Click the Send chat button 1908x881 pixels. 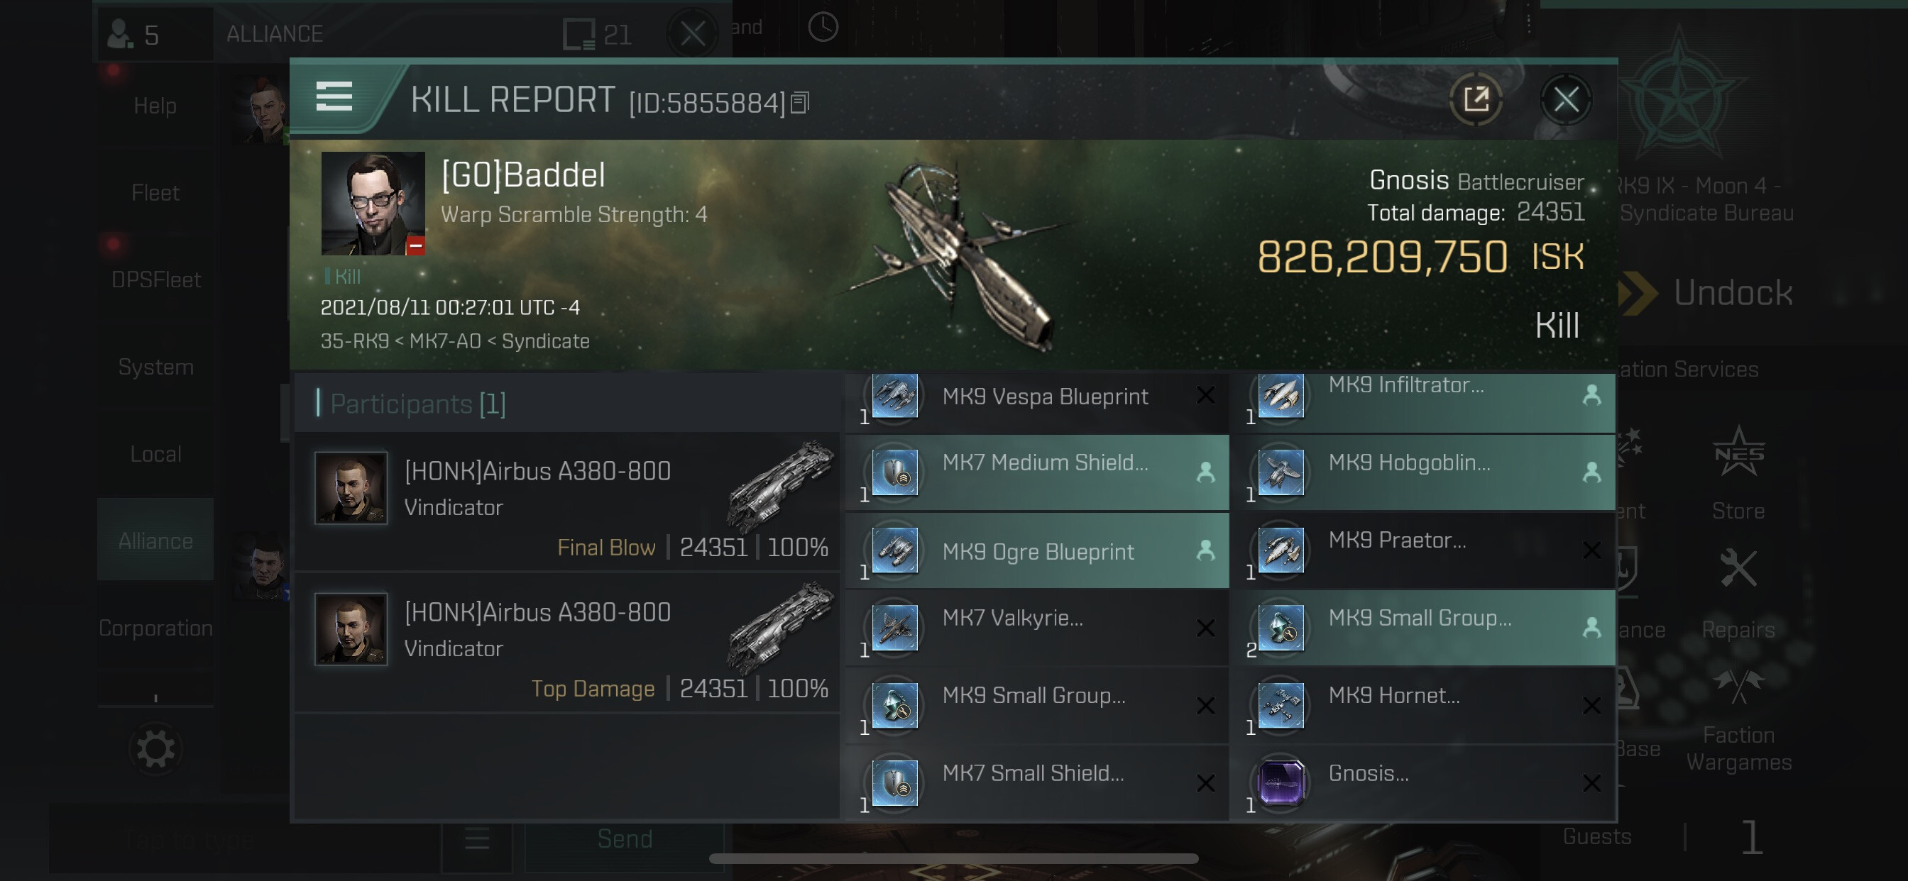click(625, 839)
